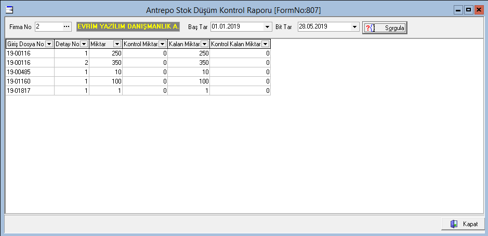The image size is (488, 236).
Task: Open Kontrol Kalan Miktar filter dropdown
Action: [265, 44]
